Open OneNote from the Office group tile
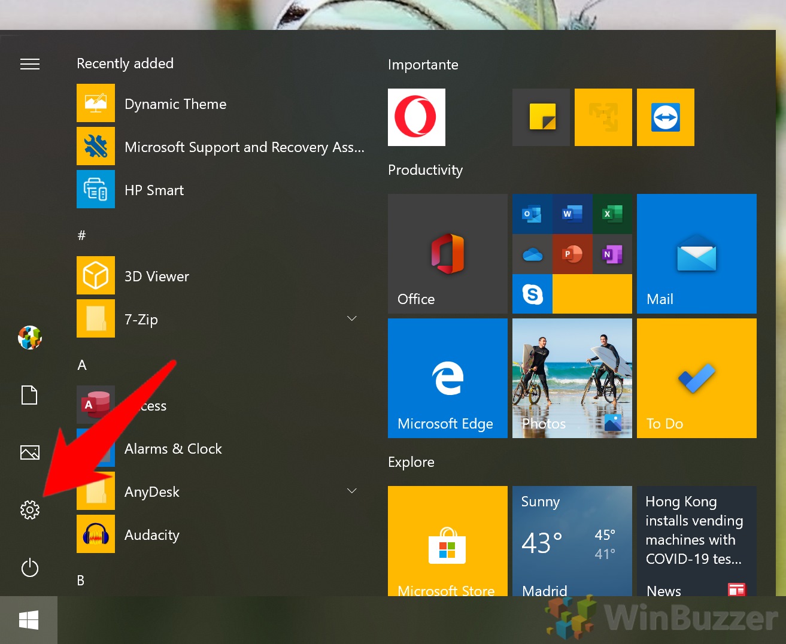 click(x=612, y=254)
